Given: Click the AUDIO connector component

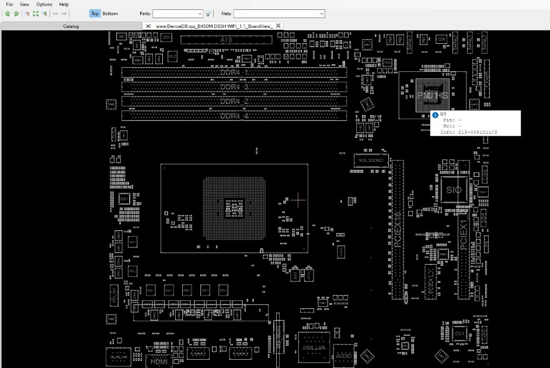Looking at the screenshot, I should pos(344,356).
